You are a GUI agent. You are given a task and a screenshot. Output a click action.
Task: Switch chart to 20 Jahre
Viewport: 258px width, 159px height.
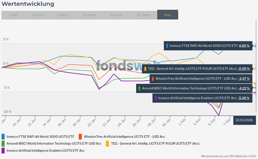coord(143,15)
